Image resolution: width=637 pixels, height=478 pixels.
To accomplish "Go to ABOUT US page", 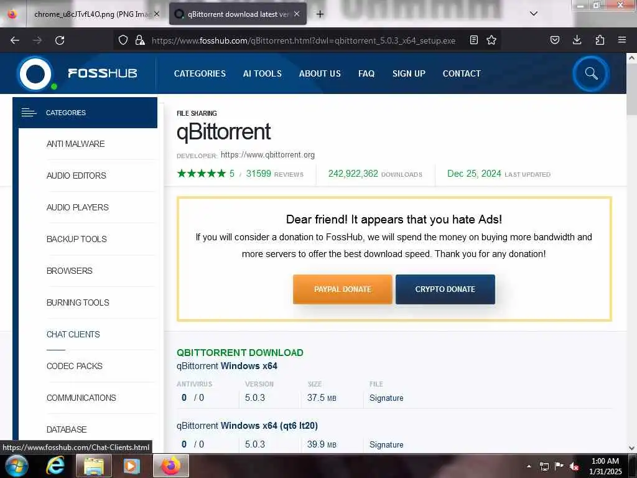I will point(320,73).
